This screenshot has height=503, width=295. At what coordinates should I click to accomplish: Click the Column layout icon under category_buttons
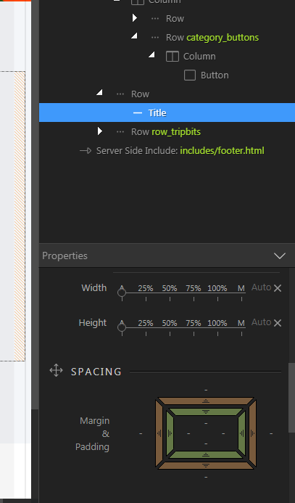tap(173, 57)
